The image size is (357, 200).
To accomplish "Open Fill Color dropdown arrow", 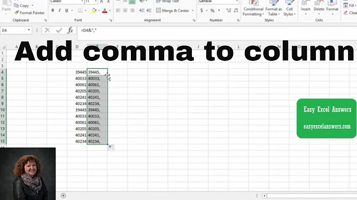I will coord(99,10).
